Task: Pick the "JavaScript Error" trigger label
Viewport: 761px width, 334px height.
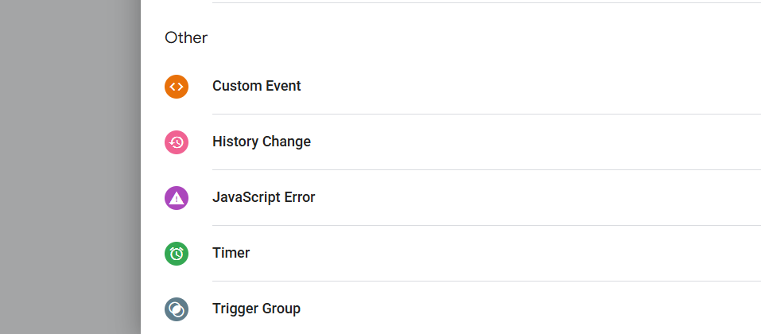Action: pos(263,197)
